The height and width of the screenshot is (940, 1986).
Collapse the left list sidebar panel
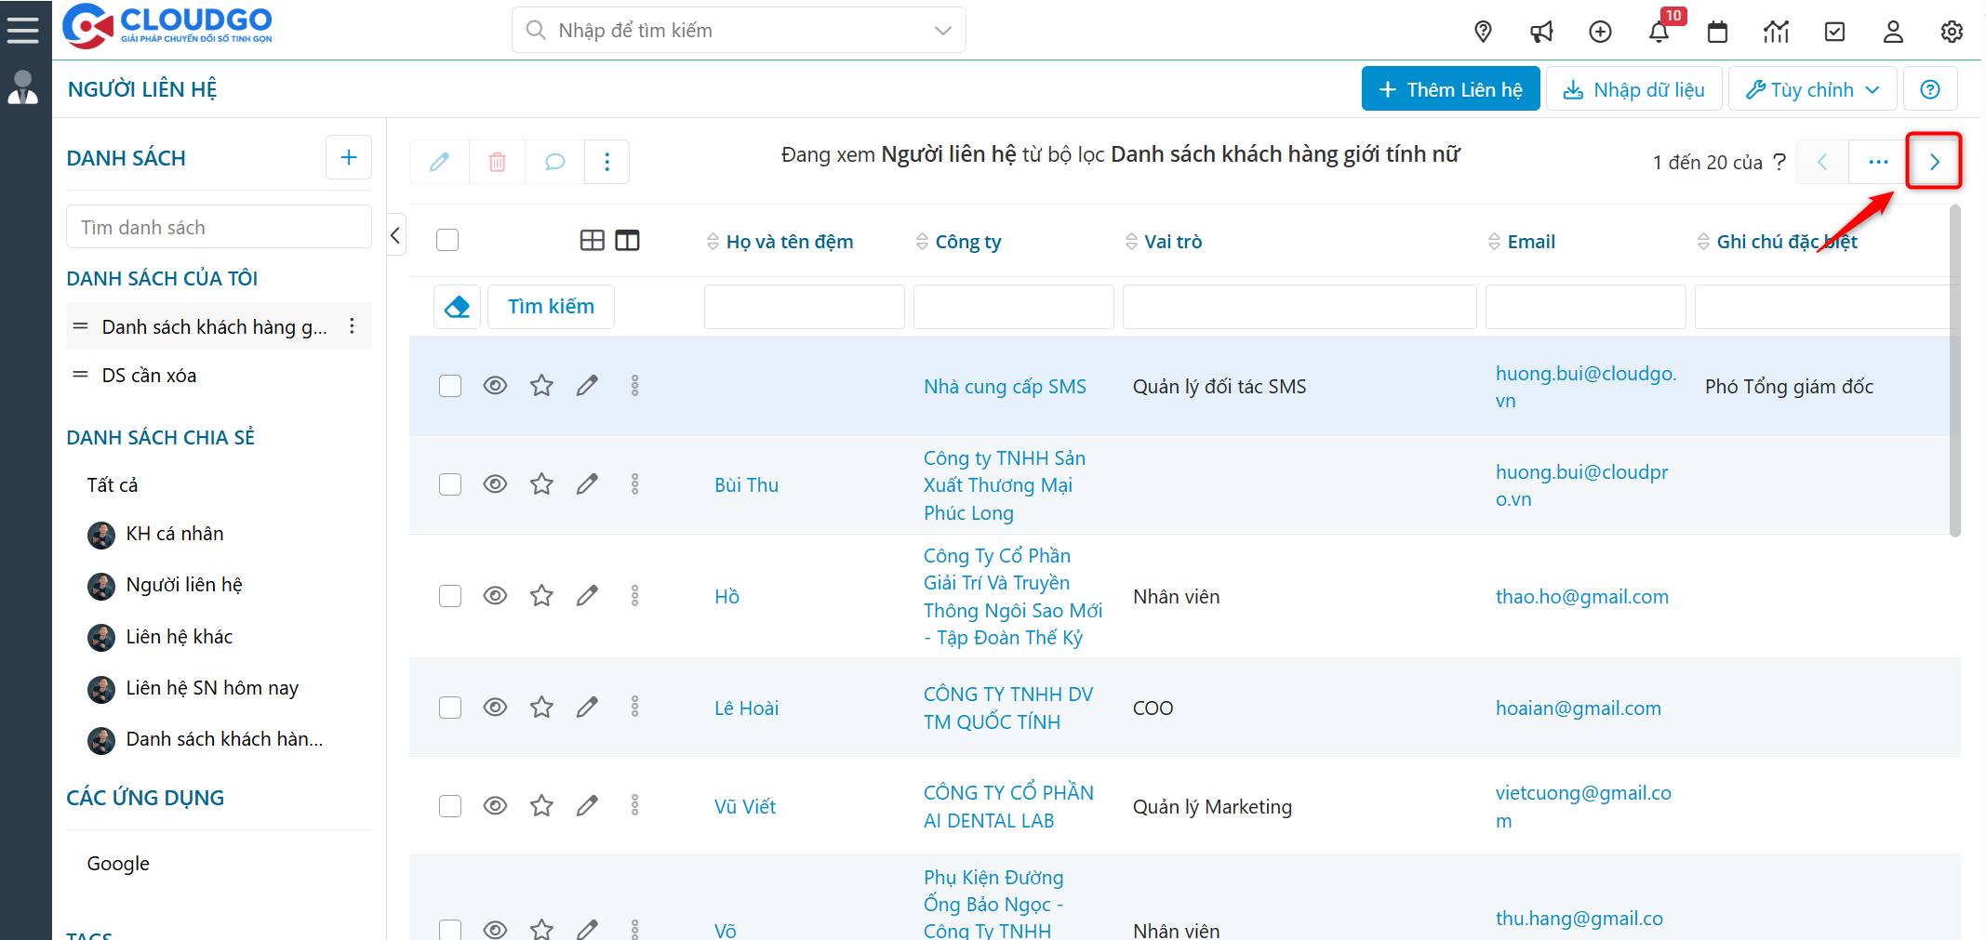(395, 235)
